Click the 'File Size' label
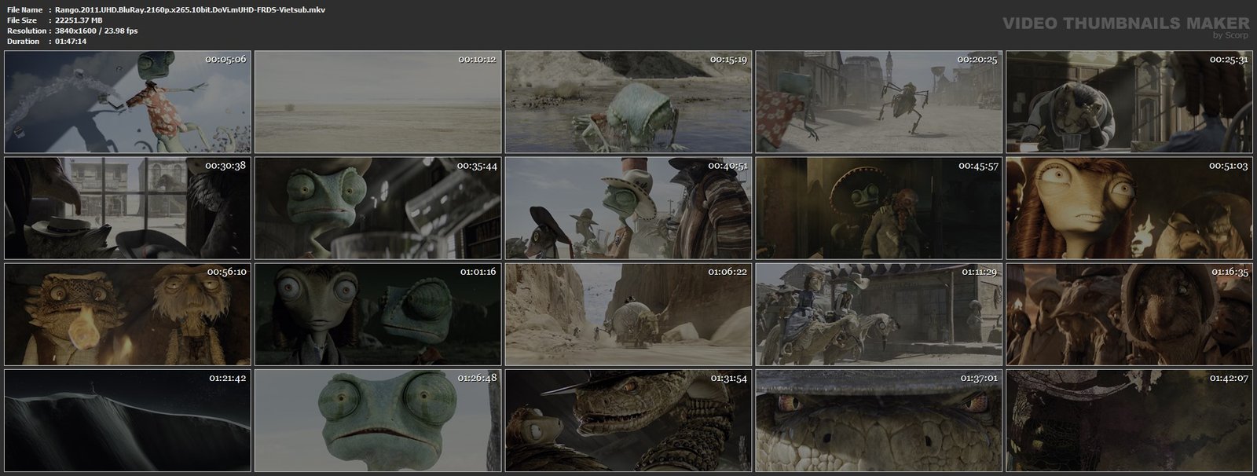 (x=22, y=20)
